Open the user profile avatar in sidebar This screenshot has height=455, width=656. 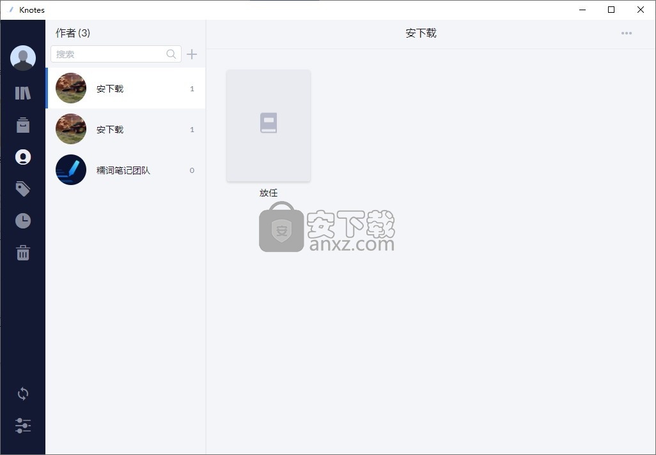point(23,58)
